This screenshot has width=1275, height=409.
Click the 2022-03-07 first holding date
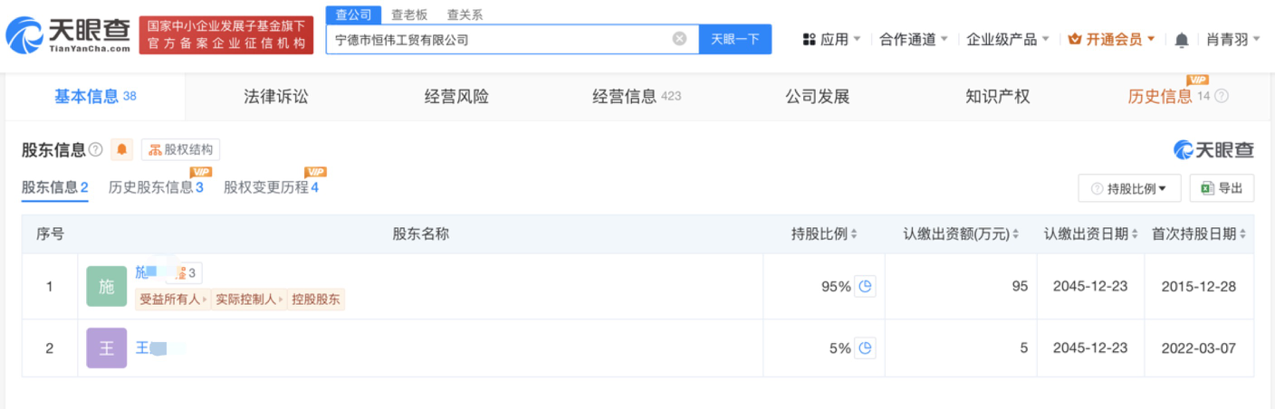(1199, 347)
